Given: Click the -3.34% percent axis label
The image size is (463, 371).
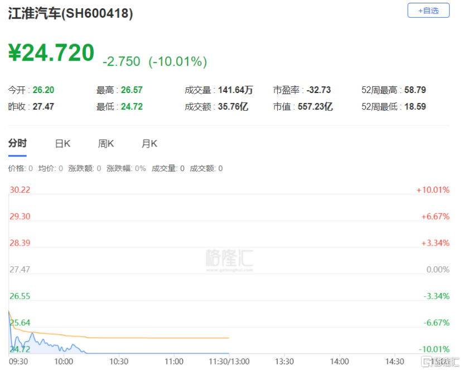Looking at the screenshot, I should pyautogui.click(x=436, y=296).
